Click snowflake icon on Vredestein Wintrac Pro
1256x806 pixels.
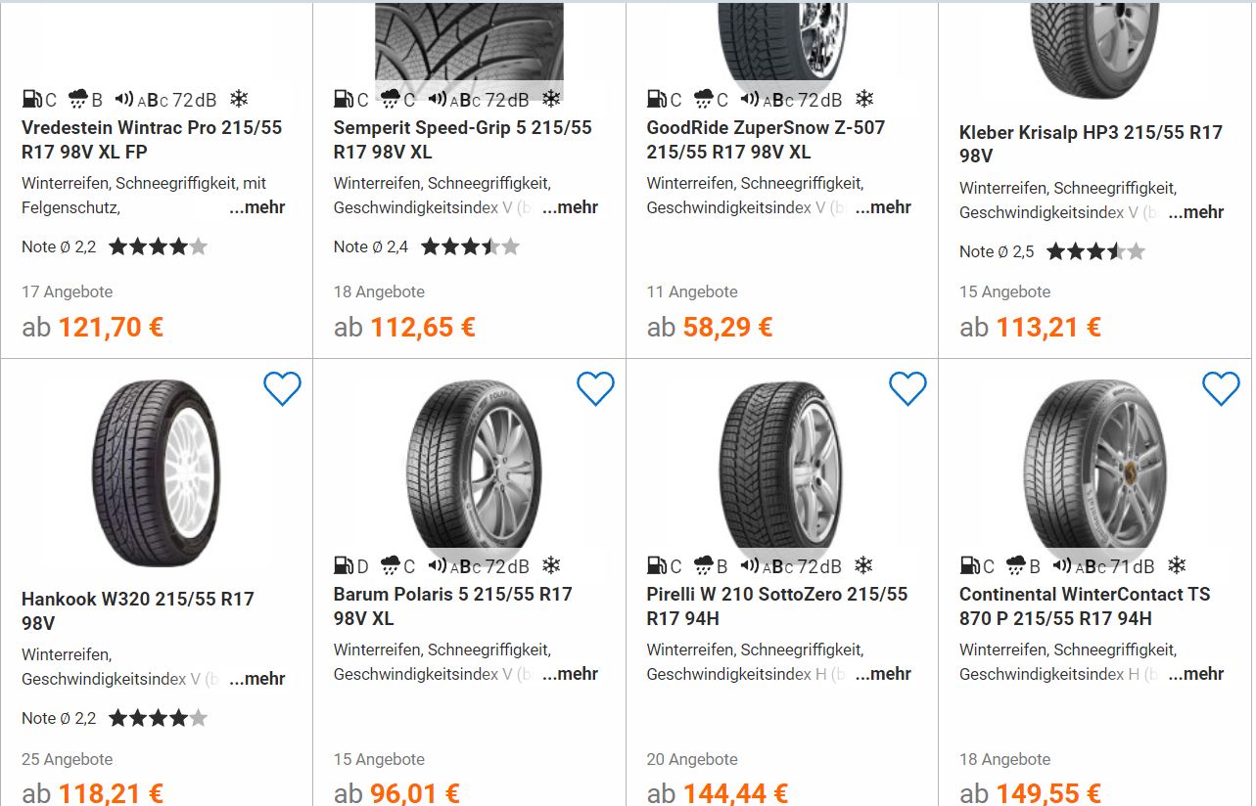pos(239,99)
